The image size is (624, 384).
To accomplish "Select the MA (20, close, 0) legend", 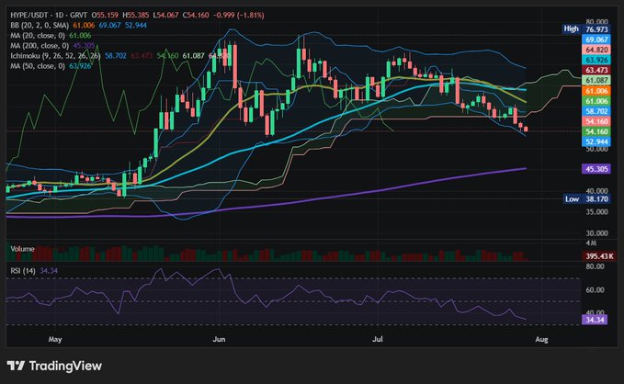I will point(39,36).
